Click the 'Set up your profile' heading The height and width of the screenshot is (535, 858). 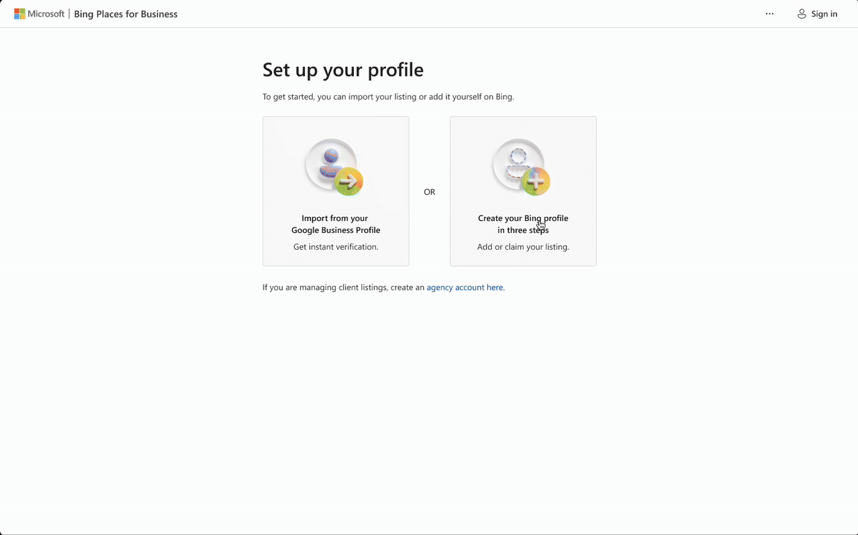tap(343, 70)
